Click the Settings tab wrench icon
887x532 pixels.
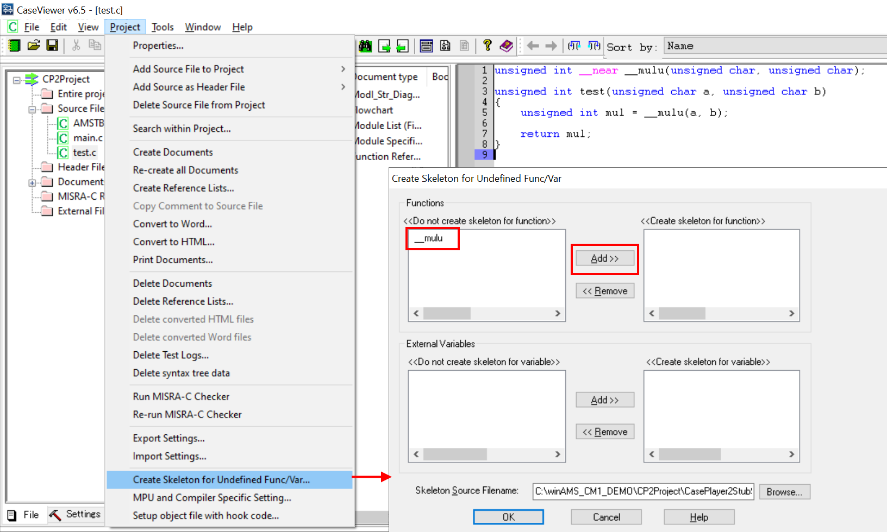55,514
